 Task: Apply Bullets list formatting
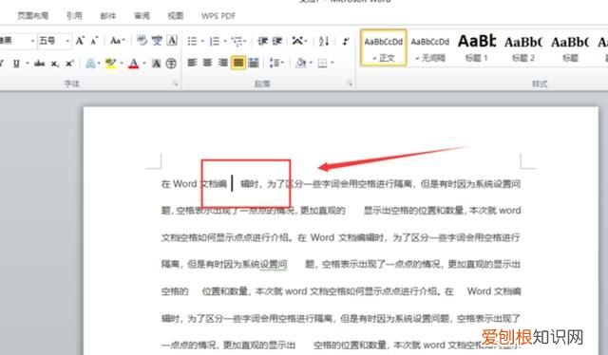tap(192, 41)
